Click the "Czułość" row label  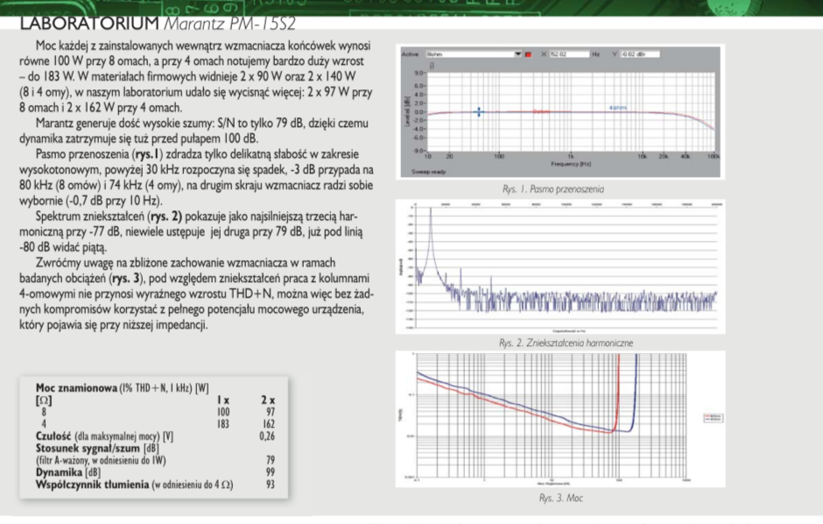[x=53, y=436]
